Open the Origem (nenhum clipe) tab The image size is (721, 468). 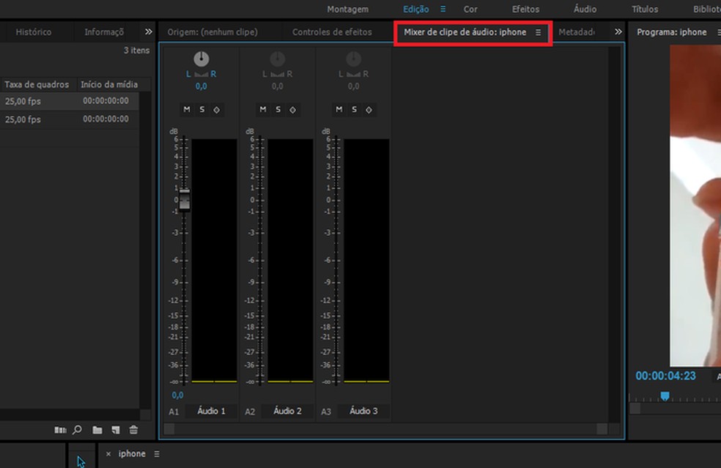point(212,32)
